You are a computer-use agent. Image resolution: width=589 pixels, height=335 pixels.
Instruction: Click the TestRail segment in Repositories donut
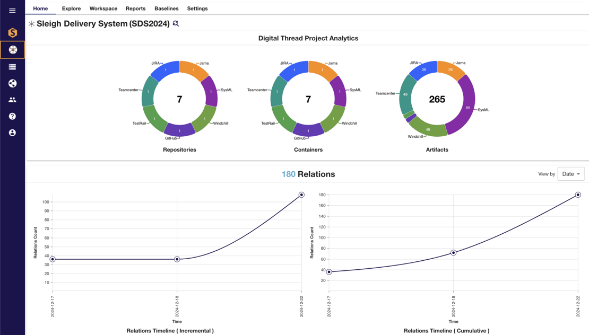154,118
